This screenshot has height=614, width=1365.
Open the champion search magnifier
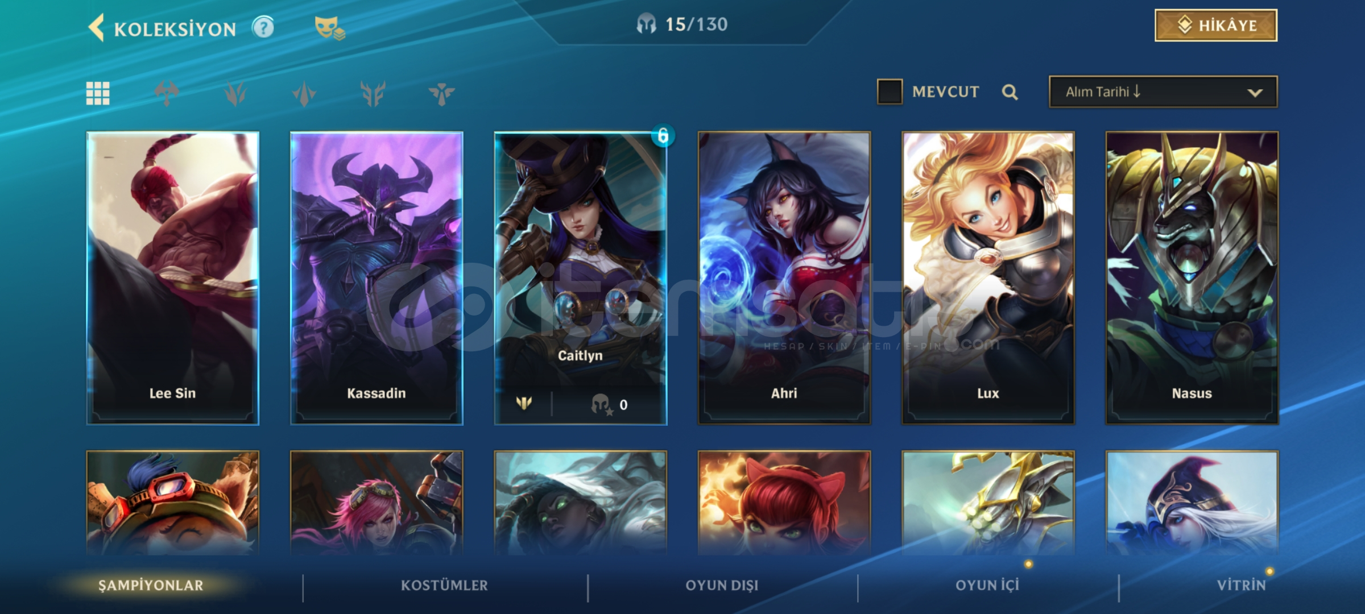point(1010,92)
